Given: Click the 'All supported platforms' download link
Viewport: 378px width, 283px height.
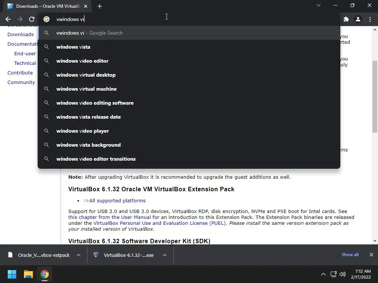Looking at the screenshot, I should 117,201.
